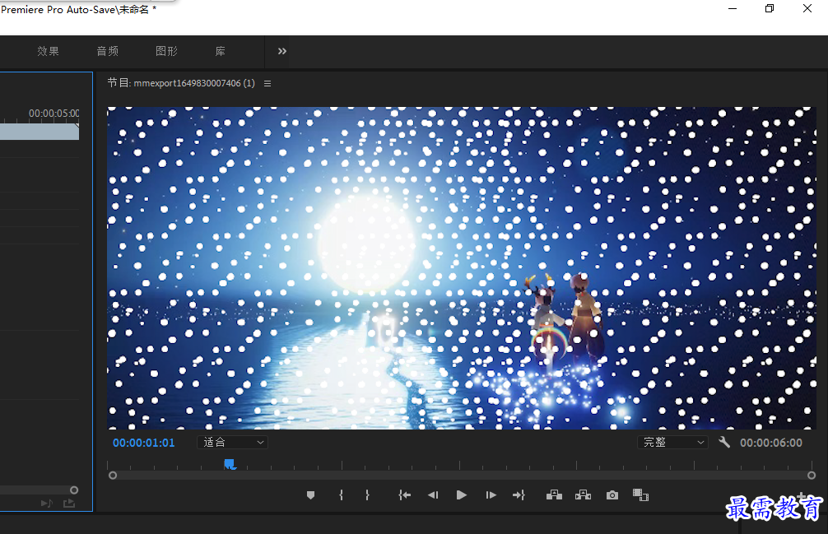
Task: Open the 适合 zoom level dropdown
Action: (x=233, y=442)
